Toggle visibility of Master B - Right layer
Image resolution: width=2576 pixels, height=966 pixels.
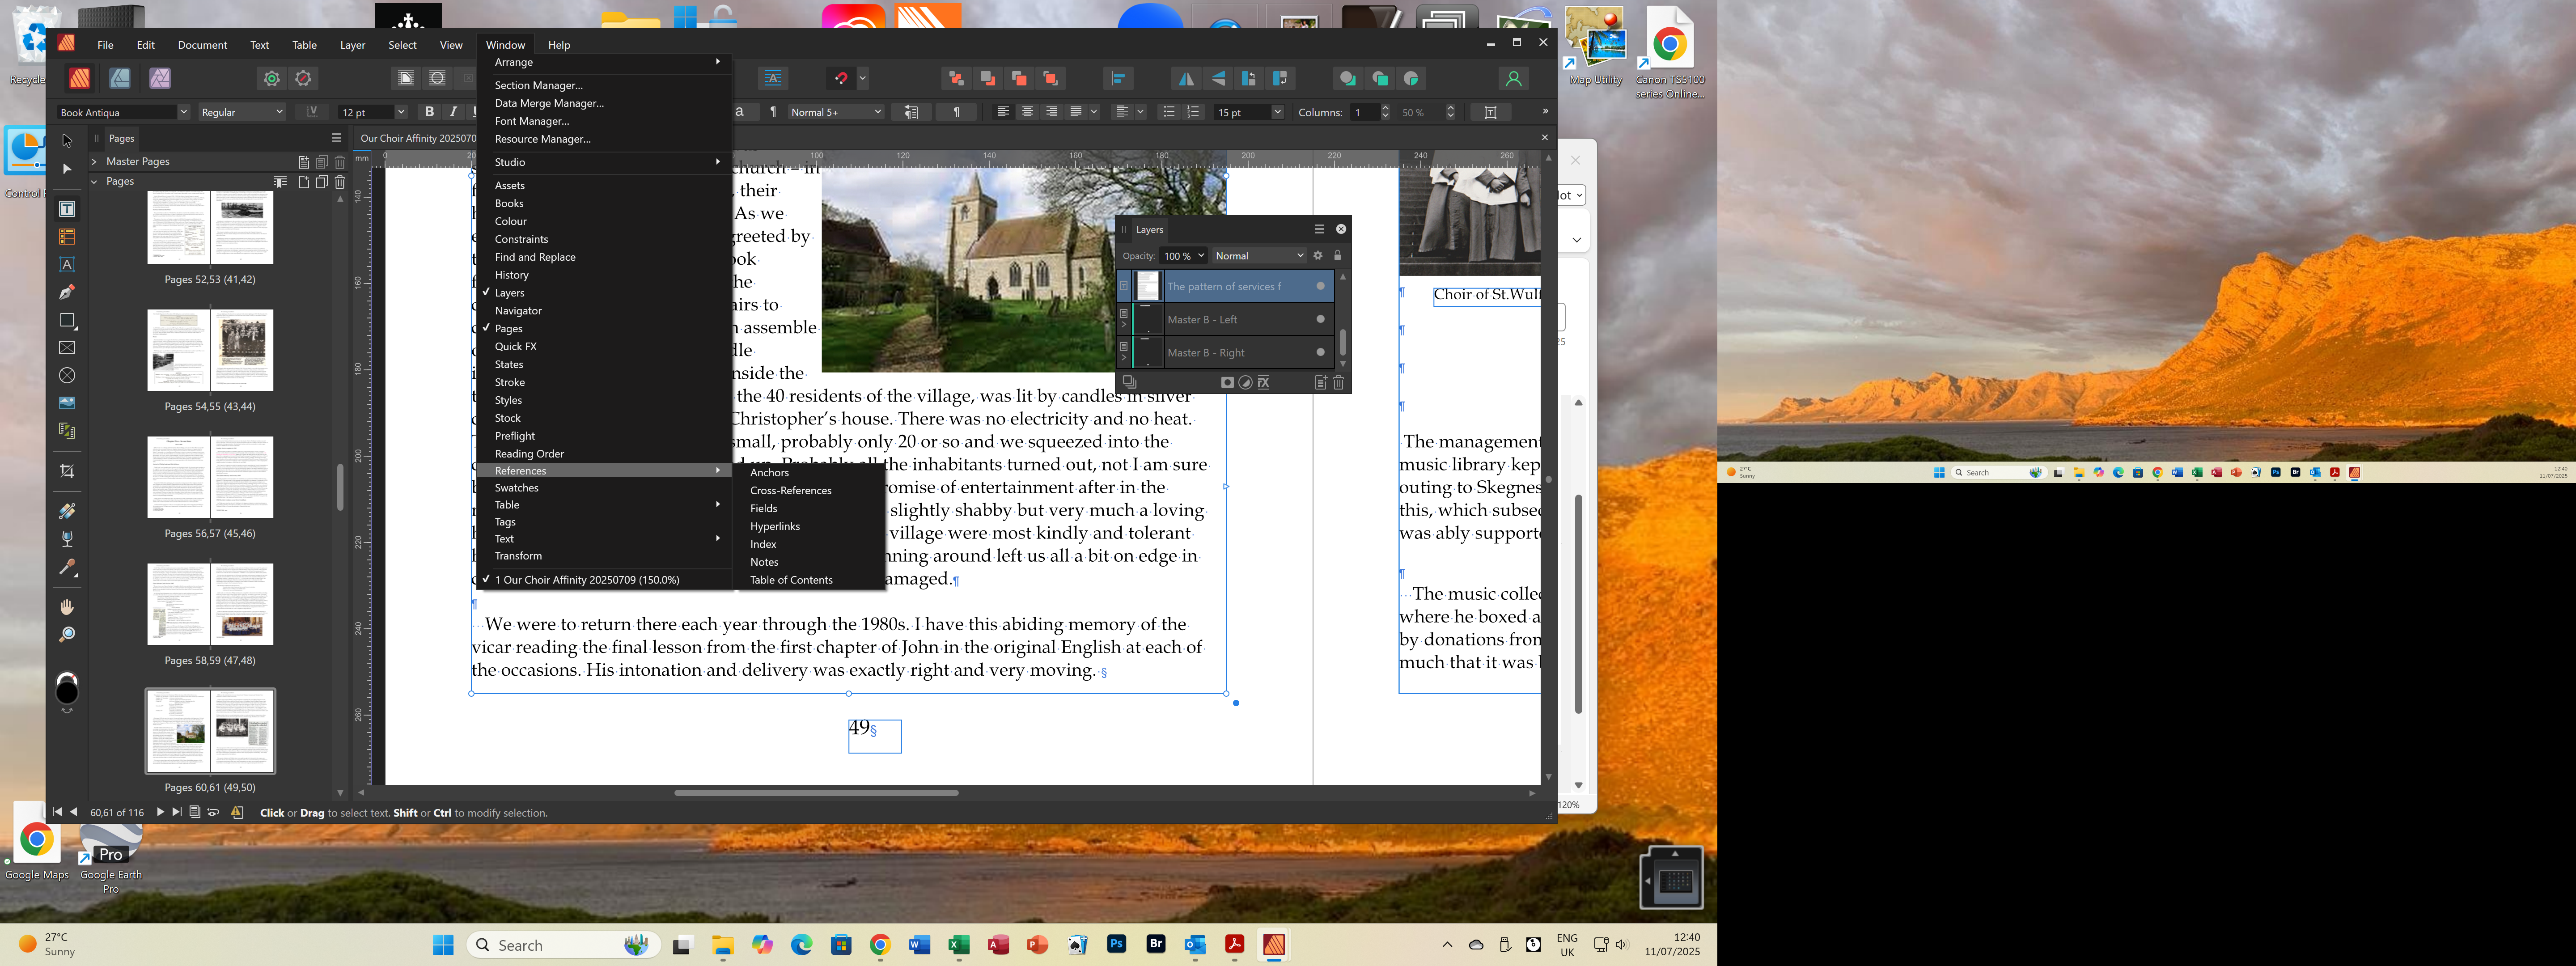tap(1320, 353)
